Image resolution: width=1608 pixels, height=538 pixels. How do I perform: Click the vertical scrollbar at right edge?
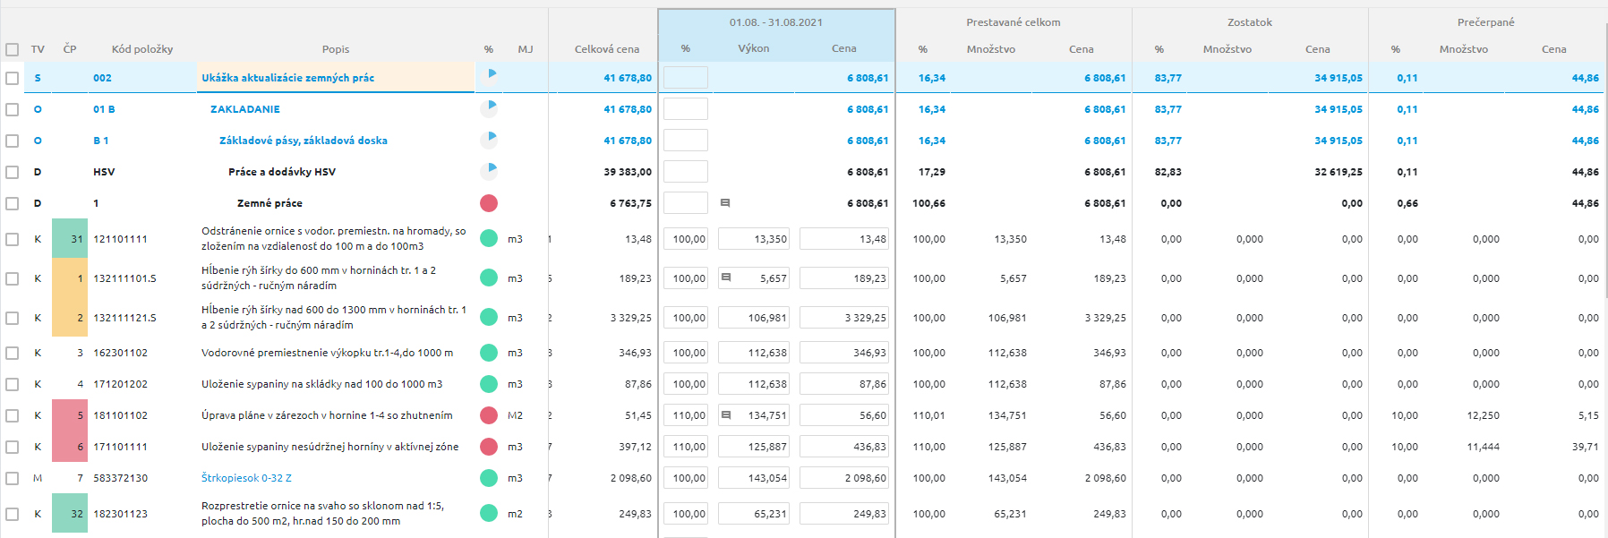click(1605, 161)
